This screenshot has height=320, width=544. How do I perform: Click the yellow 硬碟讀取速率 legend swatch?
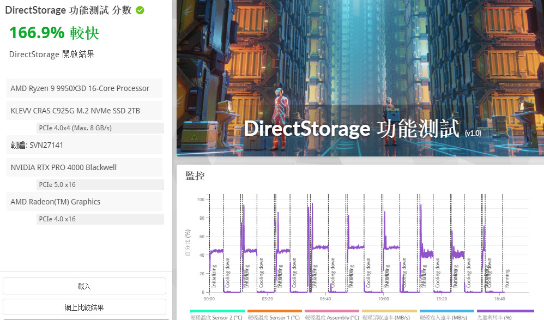[389, 311]
